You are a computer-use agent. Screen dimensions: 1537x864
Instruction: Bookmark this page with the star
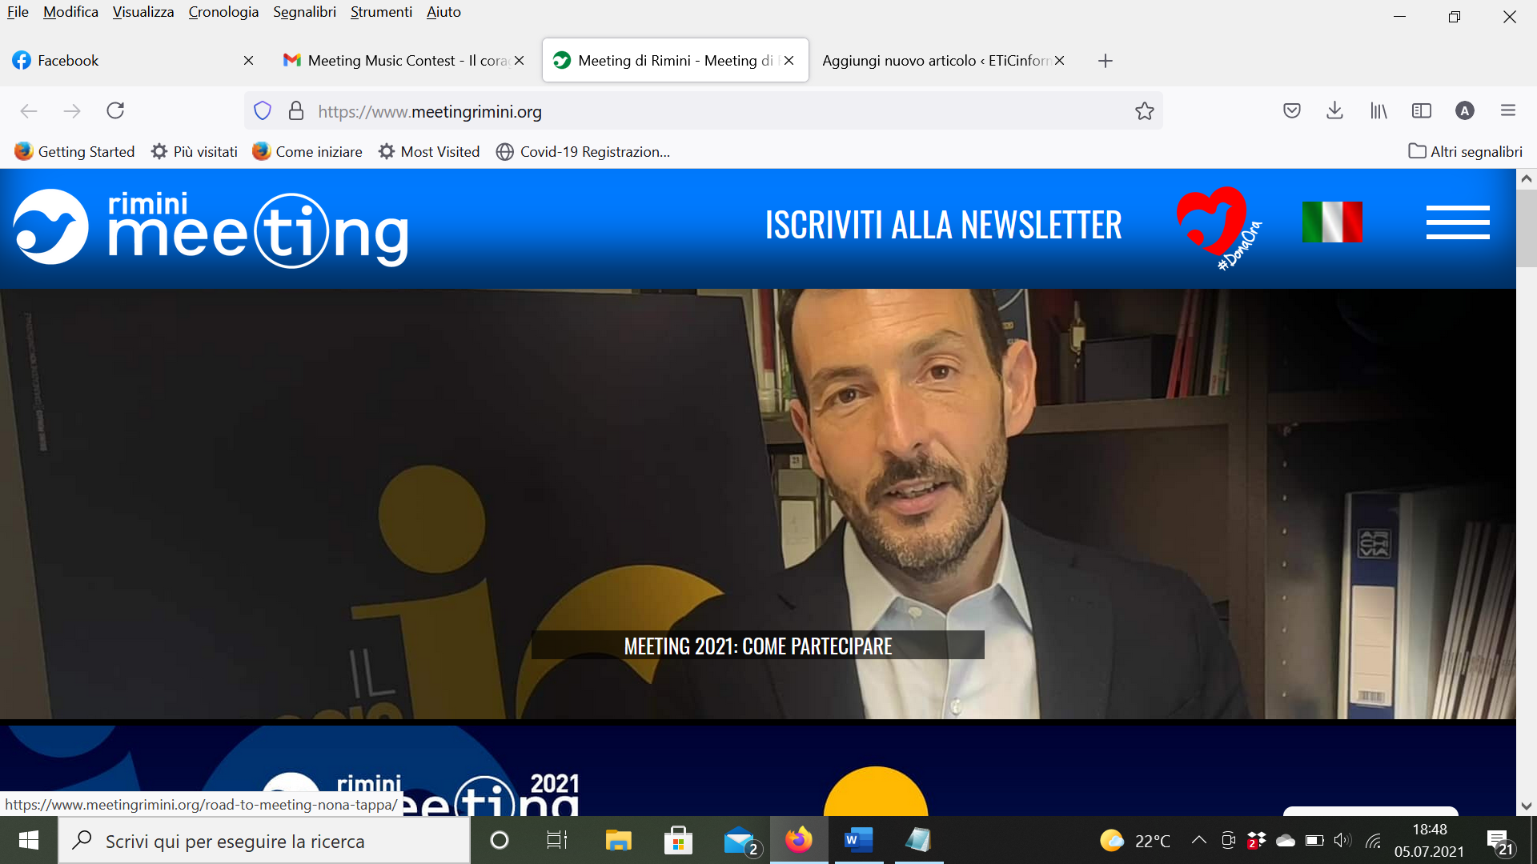point(1145,111)
